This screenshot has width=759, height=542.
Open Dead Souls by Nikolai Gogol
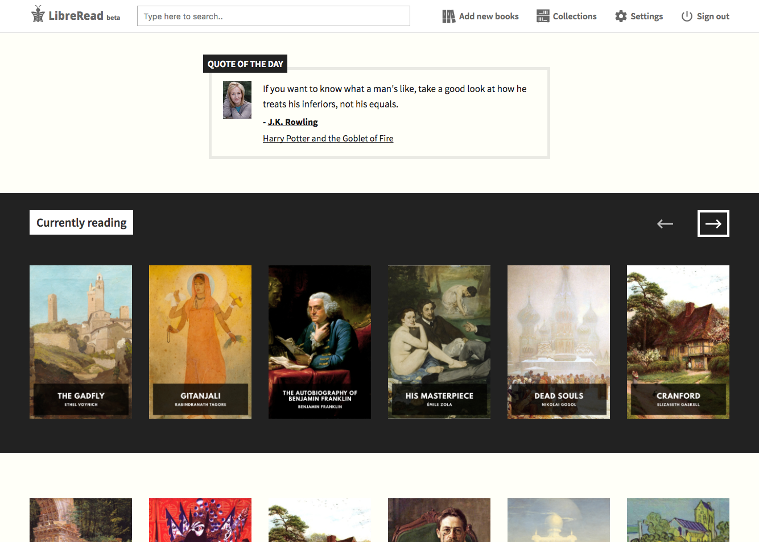pos(558,341)
